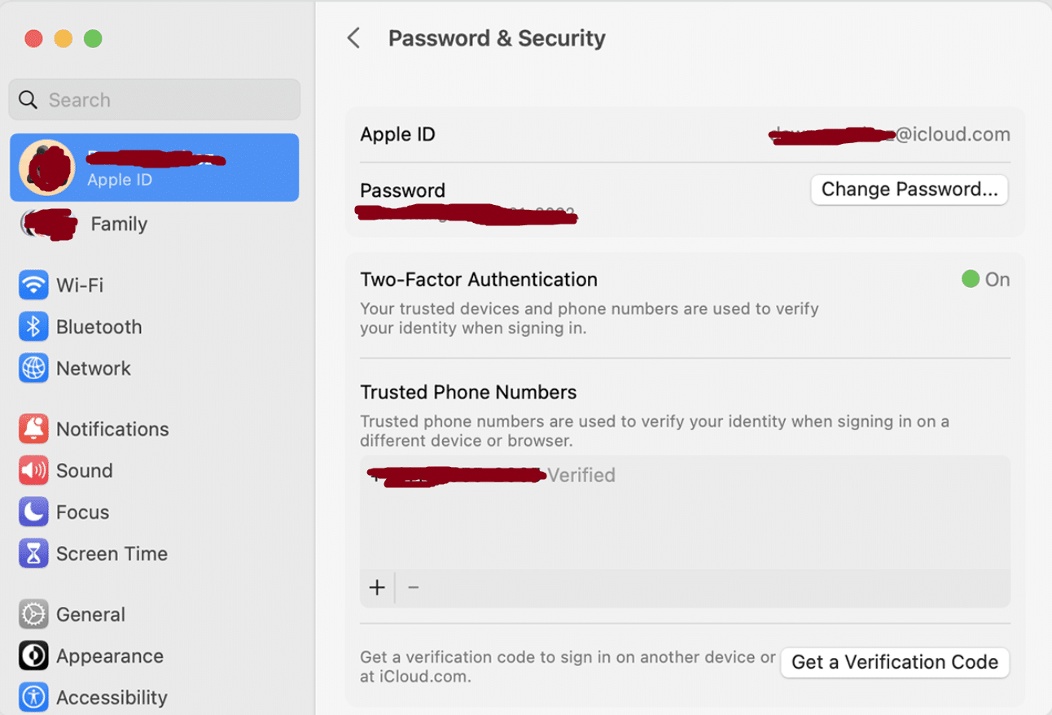
Task: Open the Focus moon icon
Action: click(x=33, y=512)
